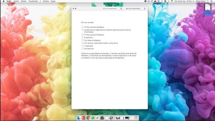This screenshot has width=215, height=121.
Task: Click the Quick Look markup icon
Action: coord(121,8)
